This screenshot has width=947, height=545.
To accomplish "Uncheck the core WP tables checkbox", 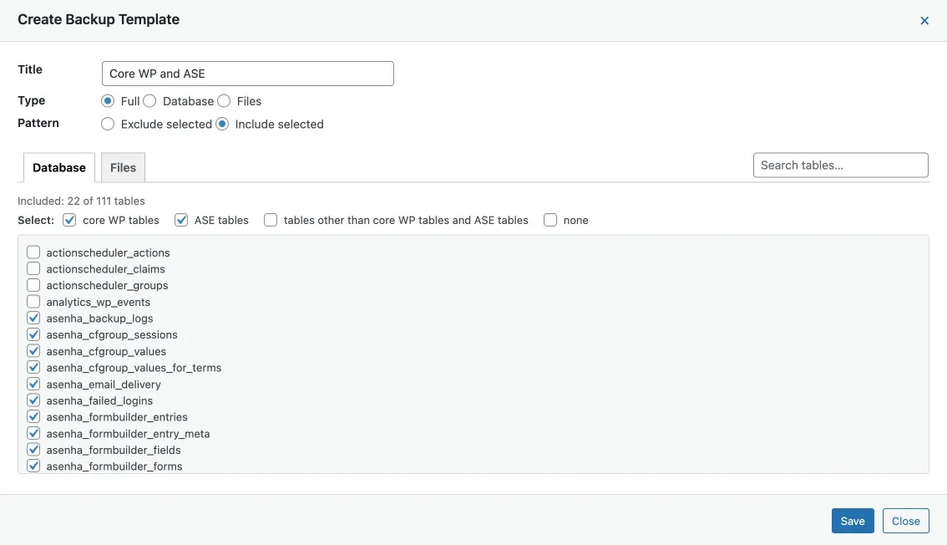I will click(69, 220).
